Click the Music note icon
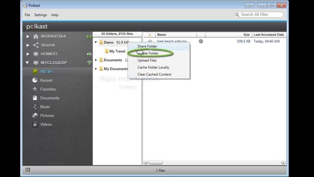The width and height of the screenshot is (314, 177). (x=35, y=107)
